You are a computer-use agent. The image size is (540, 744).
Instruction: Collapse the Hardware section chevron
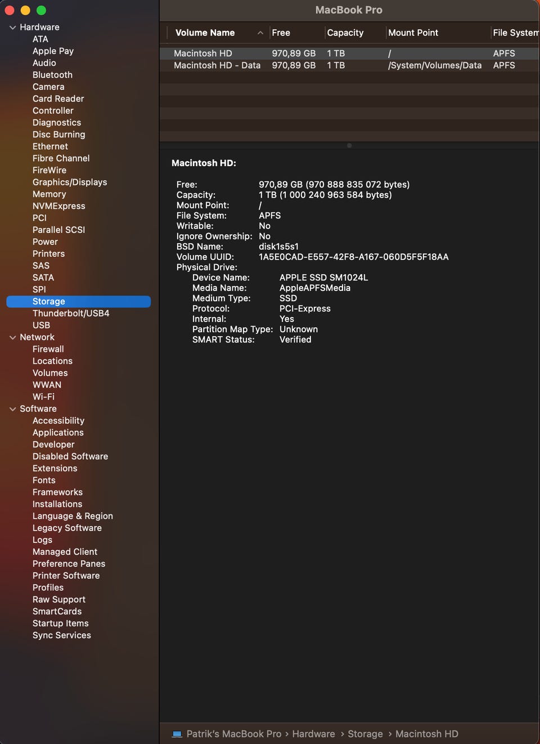(12, 27)
